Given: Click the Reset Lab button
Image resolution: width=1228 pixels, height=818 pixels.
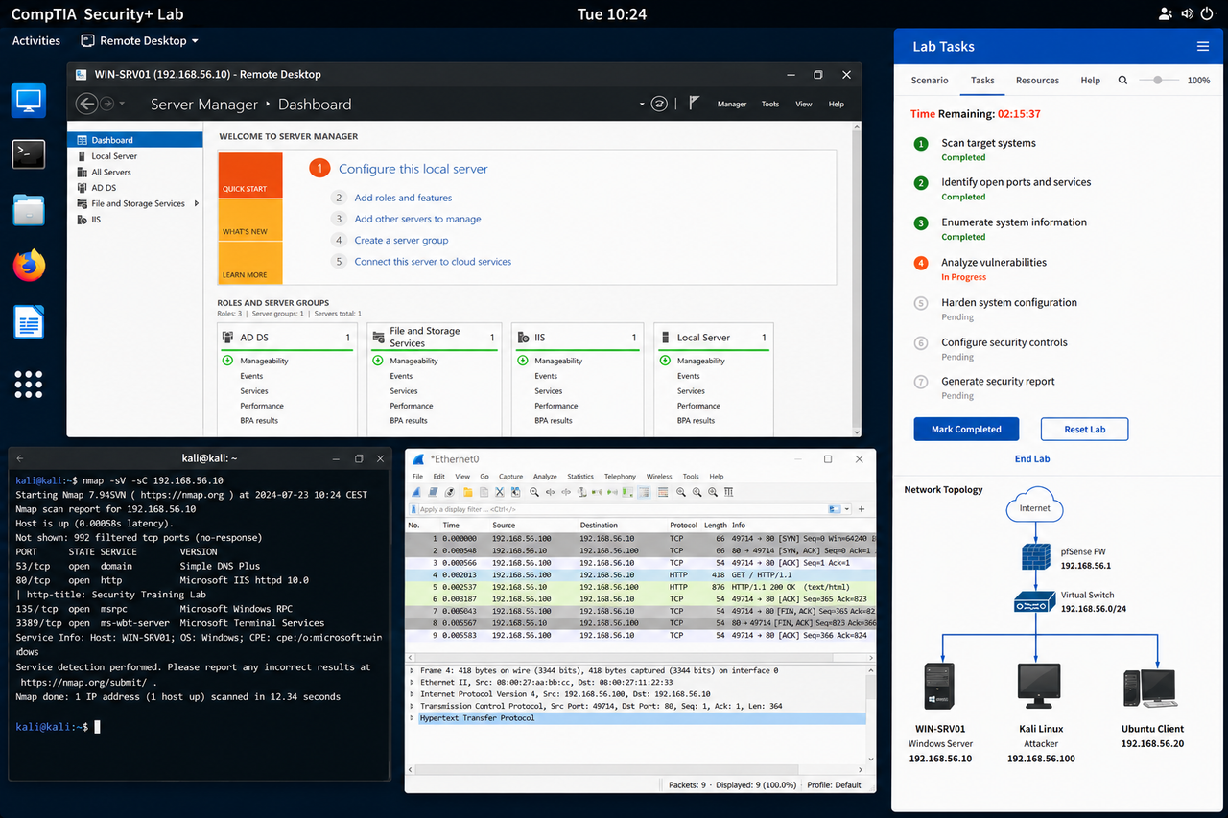Looking at the screenshot, I should point(1084,429).
